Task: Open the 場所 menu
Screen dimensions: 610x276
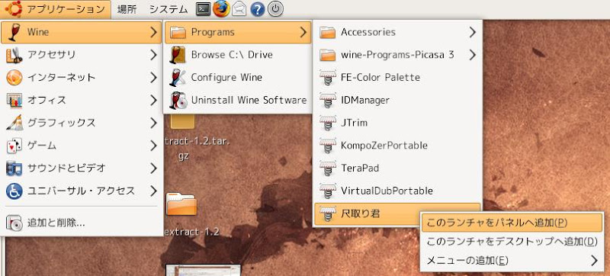Action: pyautogui.click(x=127, y=9)
